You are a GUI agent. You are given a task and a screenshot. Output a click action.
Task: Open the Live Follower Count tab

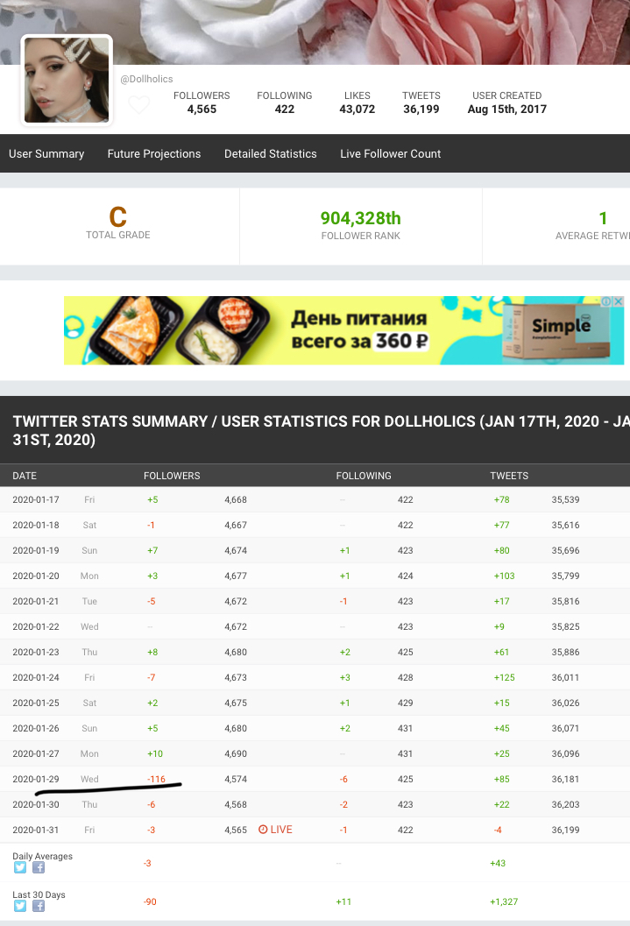pyautogui.click(x=390, y=153)
